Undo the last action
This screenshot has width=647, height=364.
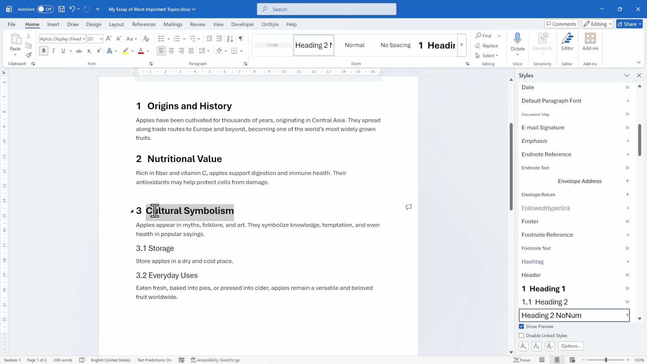(72, 9)
